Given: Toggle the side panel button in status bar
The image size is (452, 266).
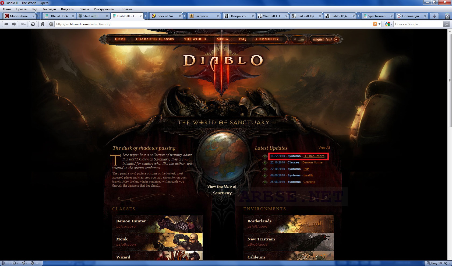Looking at the screenshot, I should click(x=4, y=263).
